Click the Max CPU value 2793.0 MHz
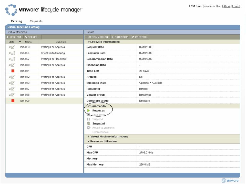Viewport: 246px width, 184px height. [146, 152]
